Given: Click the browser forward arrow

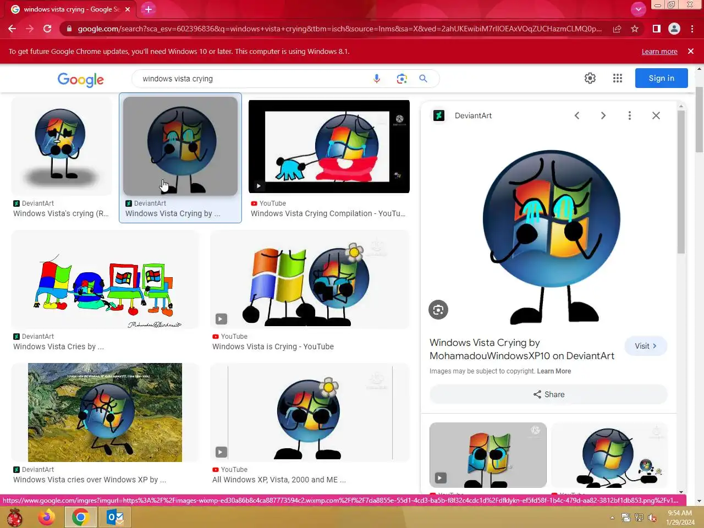Looking at the screenshot, I should coord(30,29).
